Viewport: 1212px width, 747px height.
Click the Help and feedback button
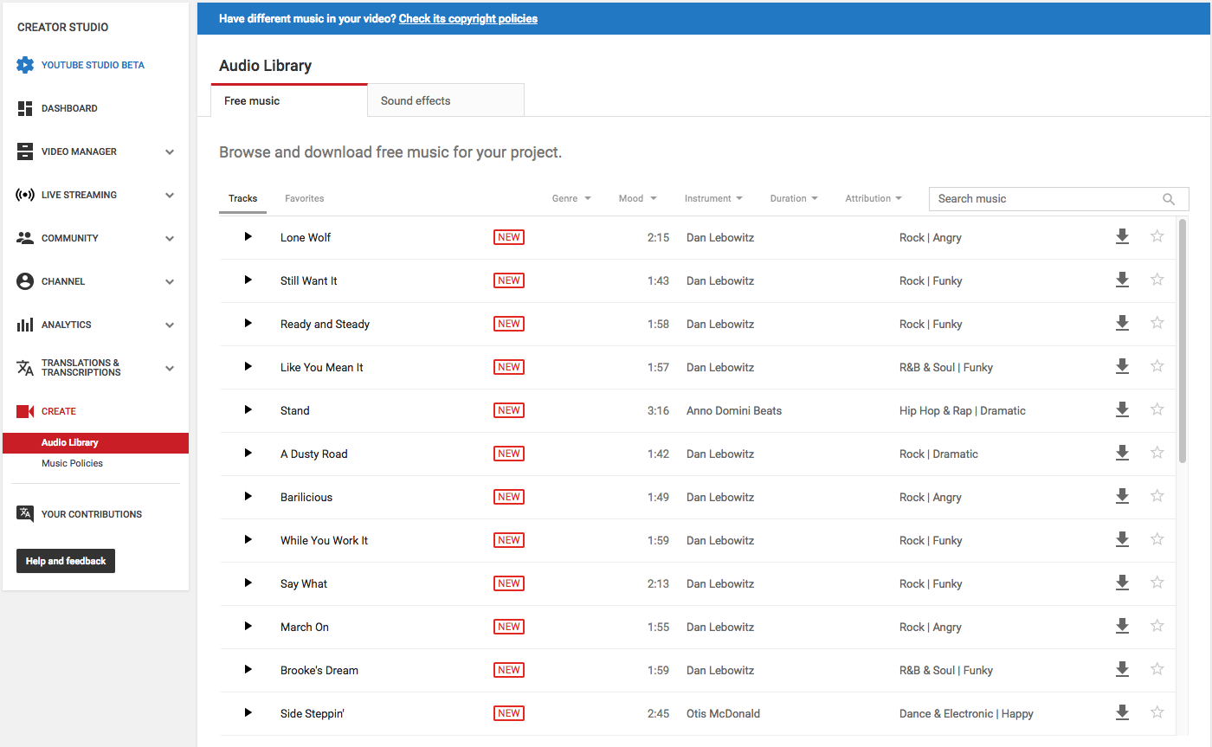(x=66, y=561)
